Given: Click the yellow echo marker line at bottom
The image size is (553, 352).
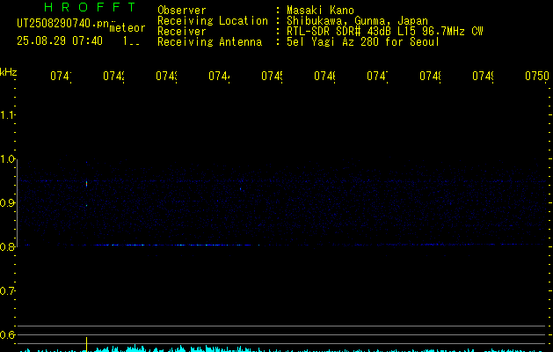Looking at the screenshot, I should (x=86, y=344).
